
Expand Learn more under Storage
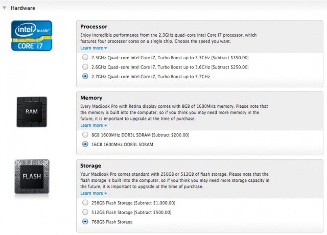click(x=94, y=193)
